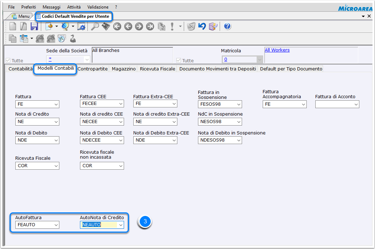Open the empty Fattura di Acconto dropdown
Viewport: 375px width, 249px height.
[x=356, y=104]
